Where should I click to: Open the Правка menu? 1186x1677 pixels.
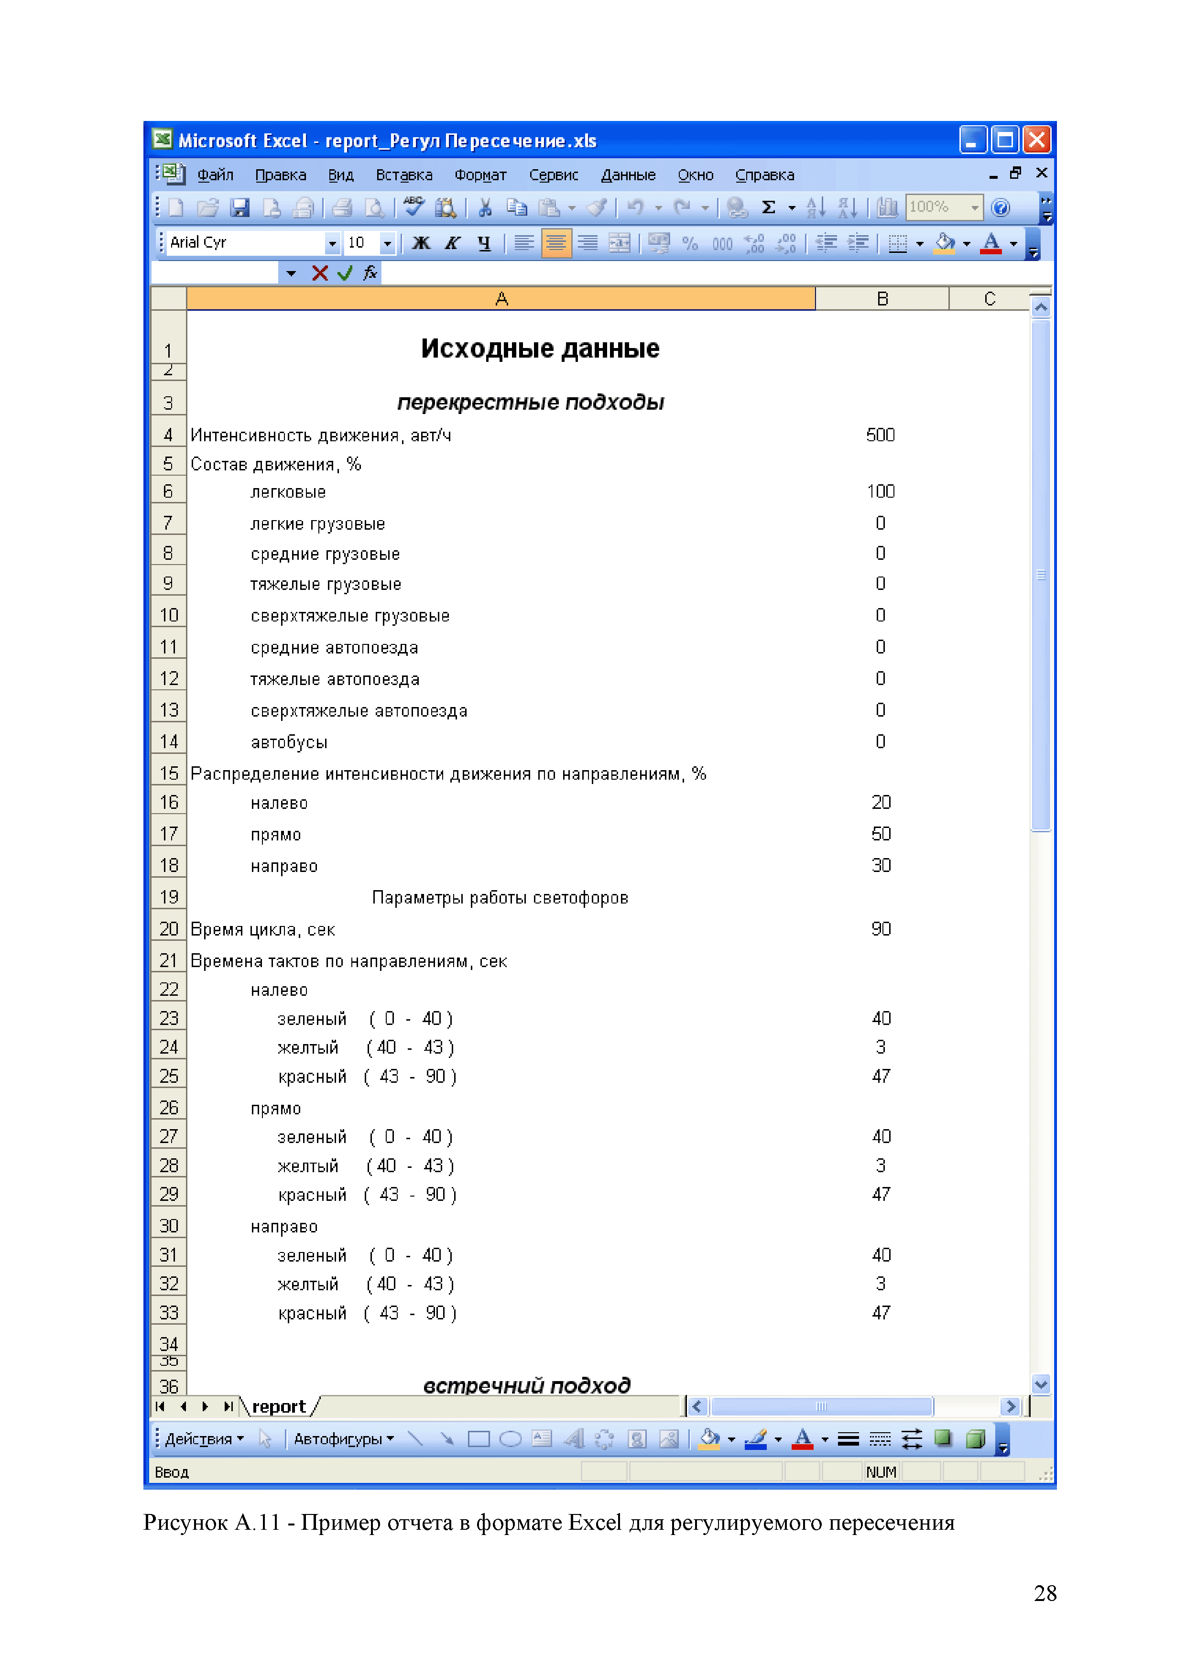click(x=281, y=175)
